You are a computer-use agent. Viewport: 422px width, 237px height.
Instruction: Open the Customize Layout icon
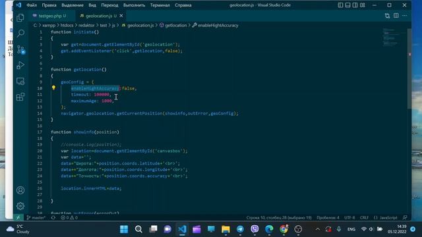[x=363, y=5]
